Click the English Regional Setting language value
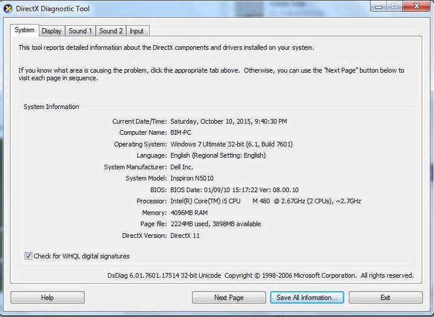Screen dimensions: 434x317 (x=218, y=155)
